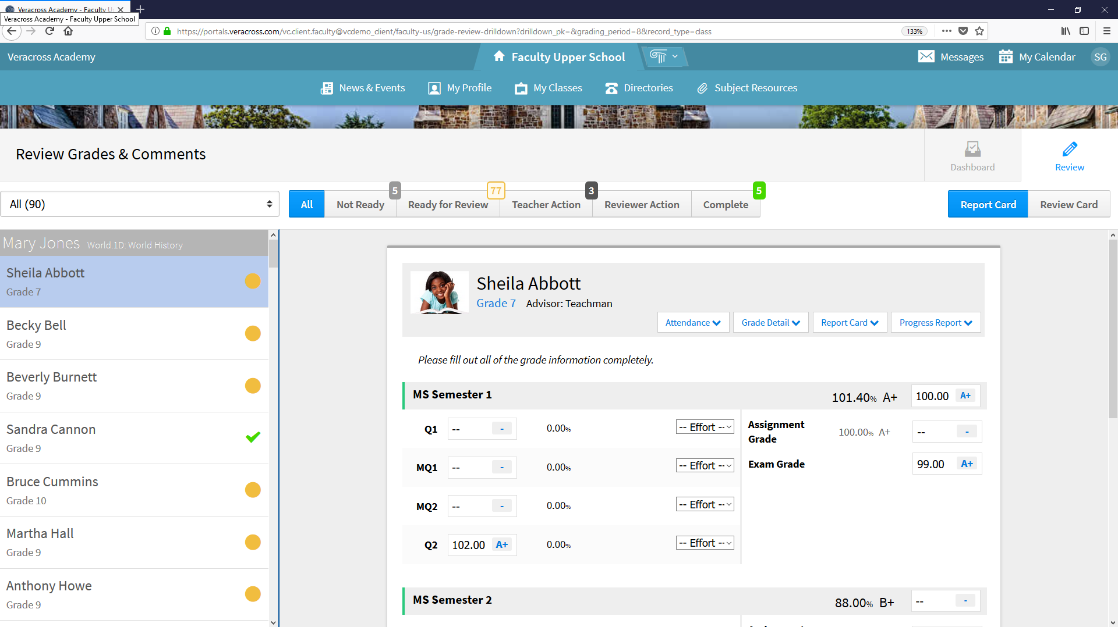Screen dimensions: 1118x627
Task: Expand the Attendance dropdown
Action: 693,323
